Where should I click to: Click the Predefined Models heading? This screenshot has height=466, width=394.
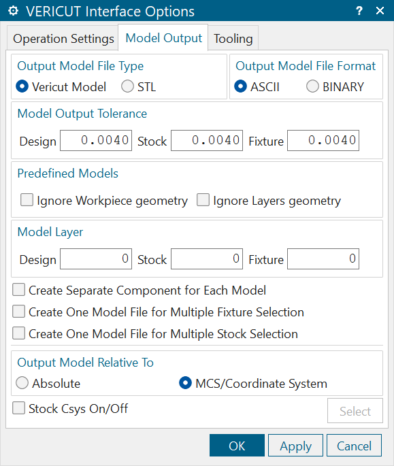coord(68,173)
